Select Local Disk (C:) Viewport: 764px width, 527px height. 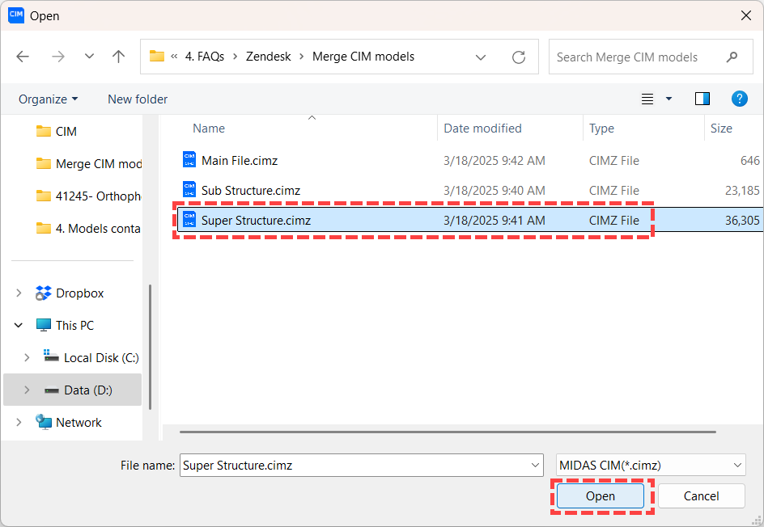pos(91,357)
